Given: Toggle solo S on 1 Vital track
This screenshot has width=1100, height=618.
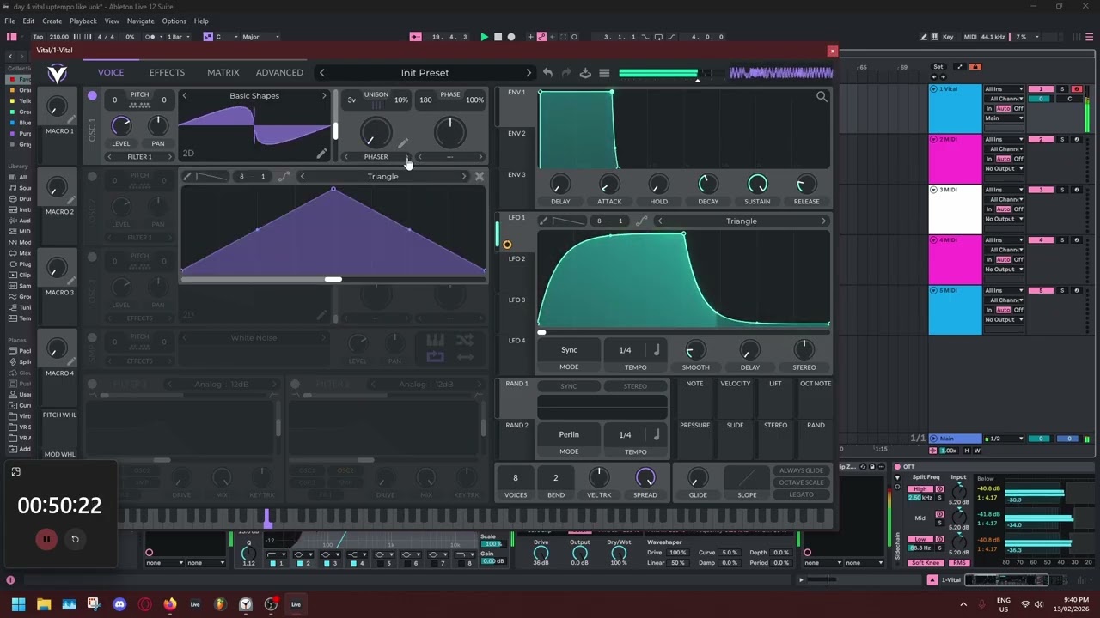Looking at the screenshot, I should tap(1061, 89).
